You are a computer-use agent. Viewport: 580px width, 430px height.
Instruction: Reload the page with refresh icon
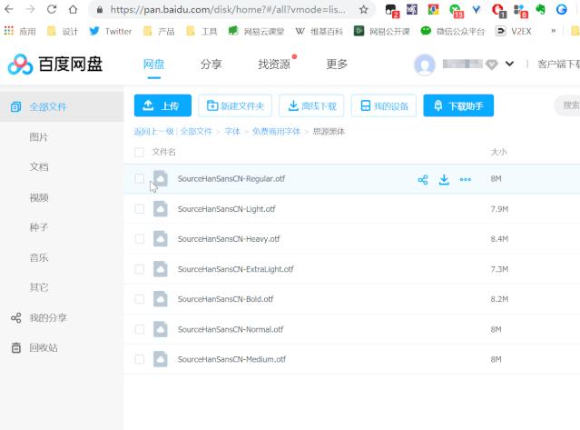[x=52, y=9]
